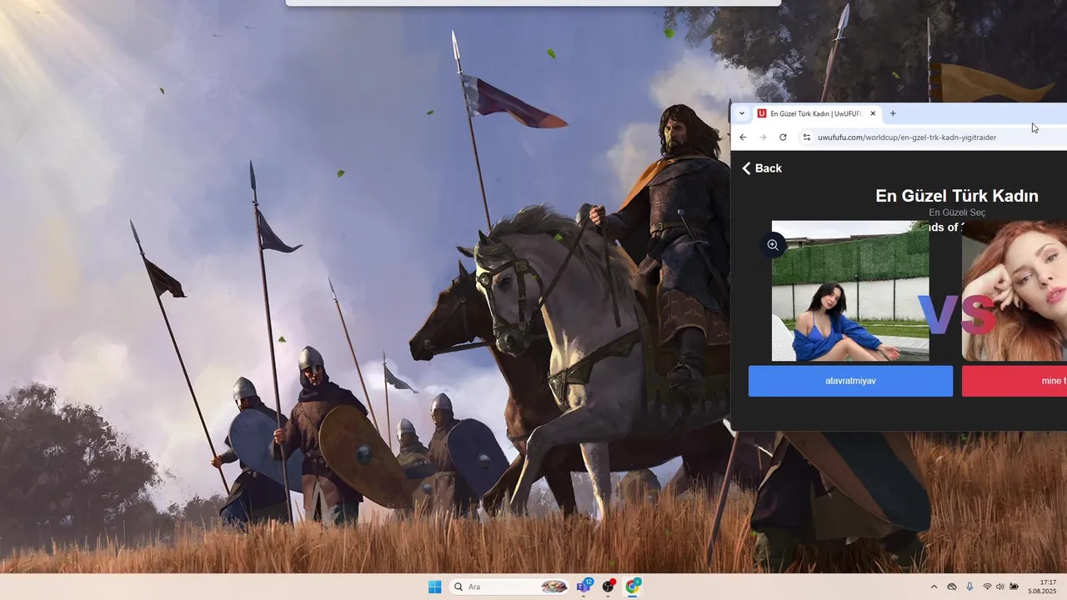Vote with the red mine button

1014,381
